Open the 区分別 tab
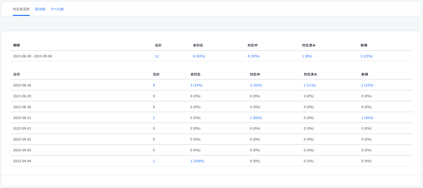The image size is (423, 188). 40,9
